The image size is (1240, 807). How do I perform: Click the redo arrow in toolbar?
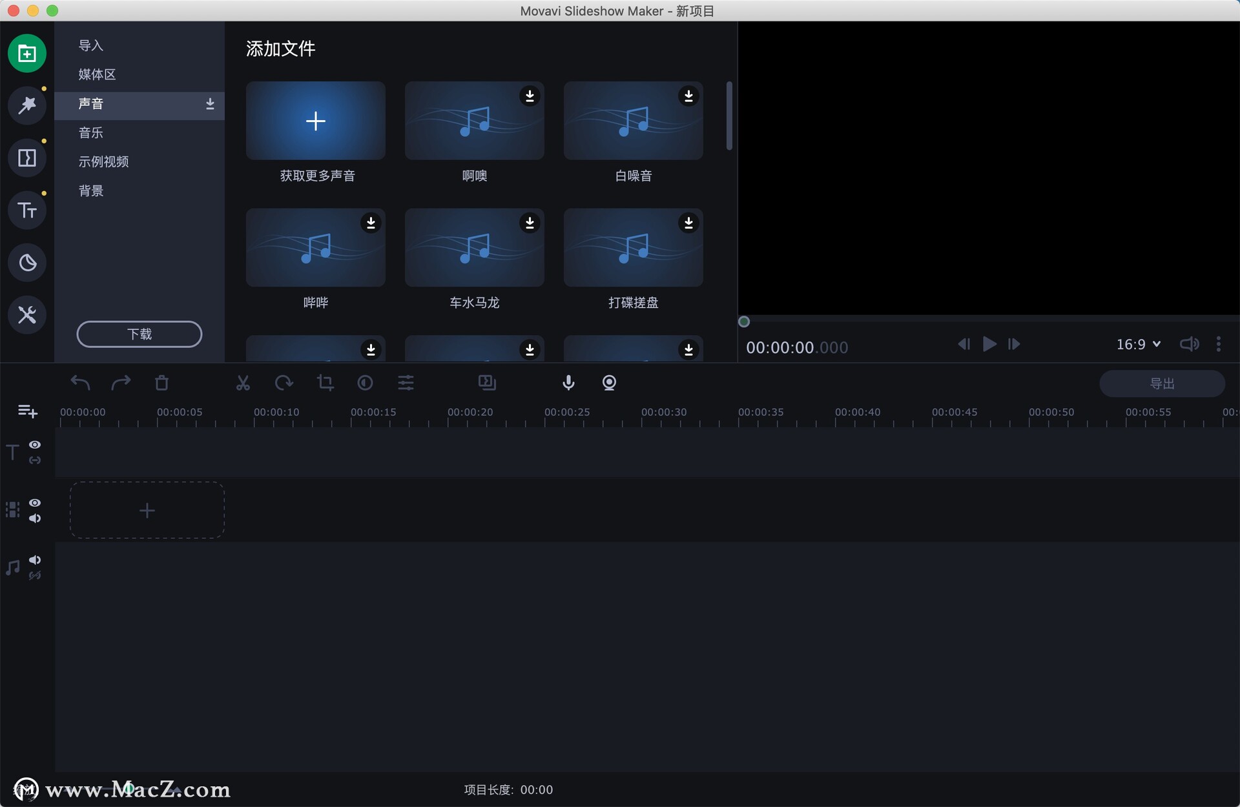tap(121, 383)
